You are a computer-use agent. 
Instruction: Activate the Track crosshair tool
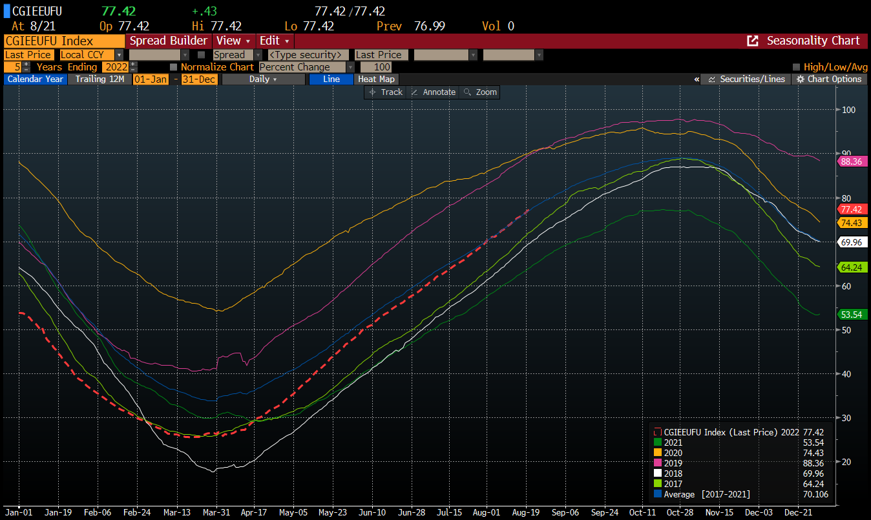coord(373,92)
